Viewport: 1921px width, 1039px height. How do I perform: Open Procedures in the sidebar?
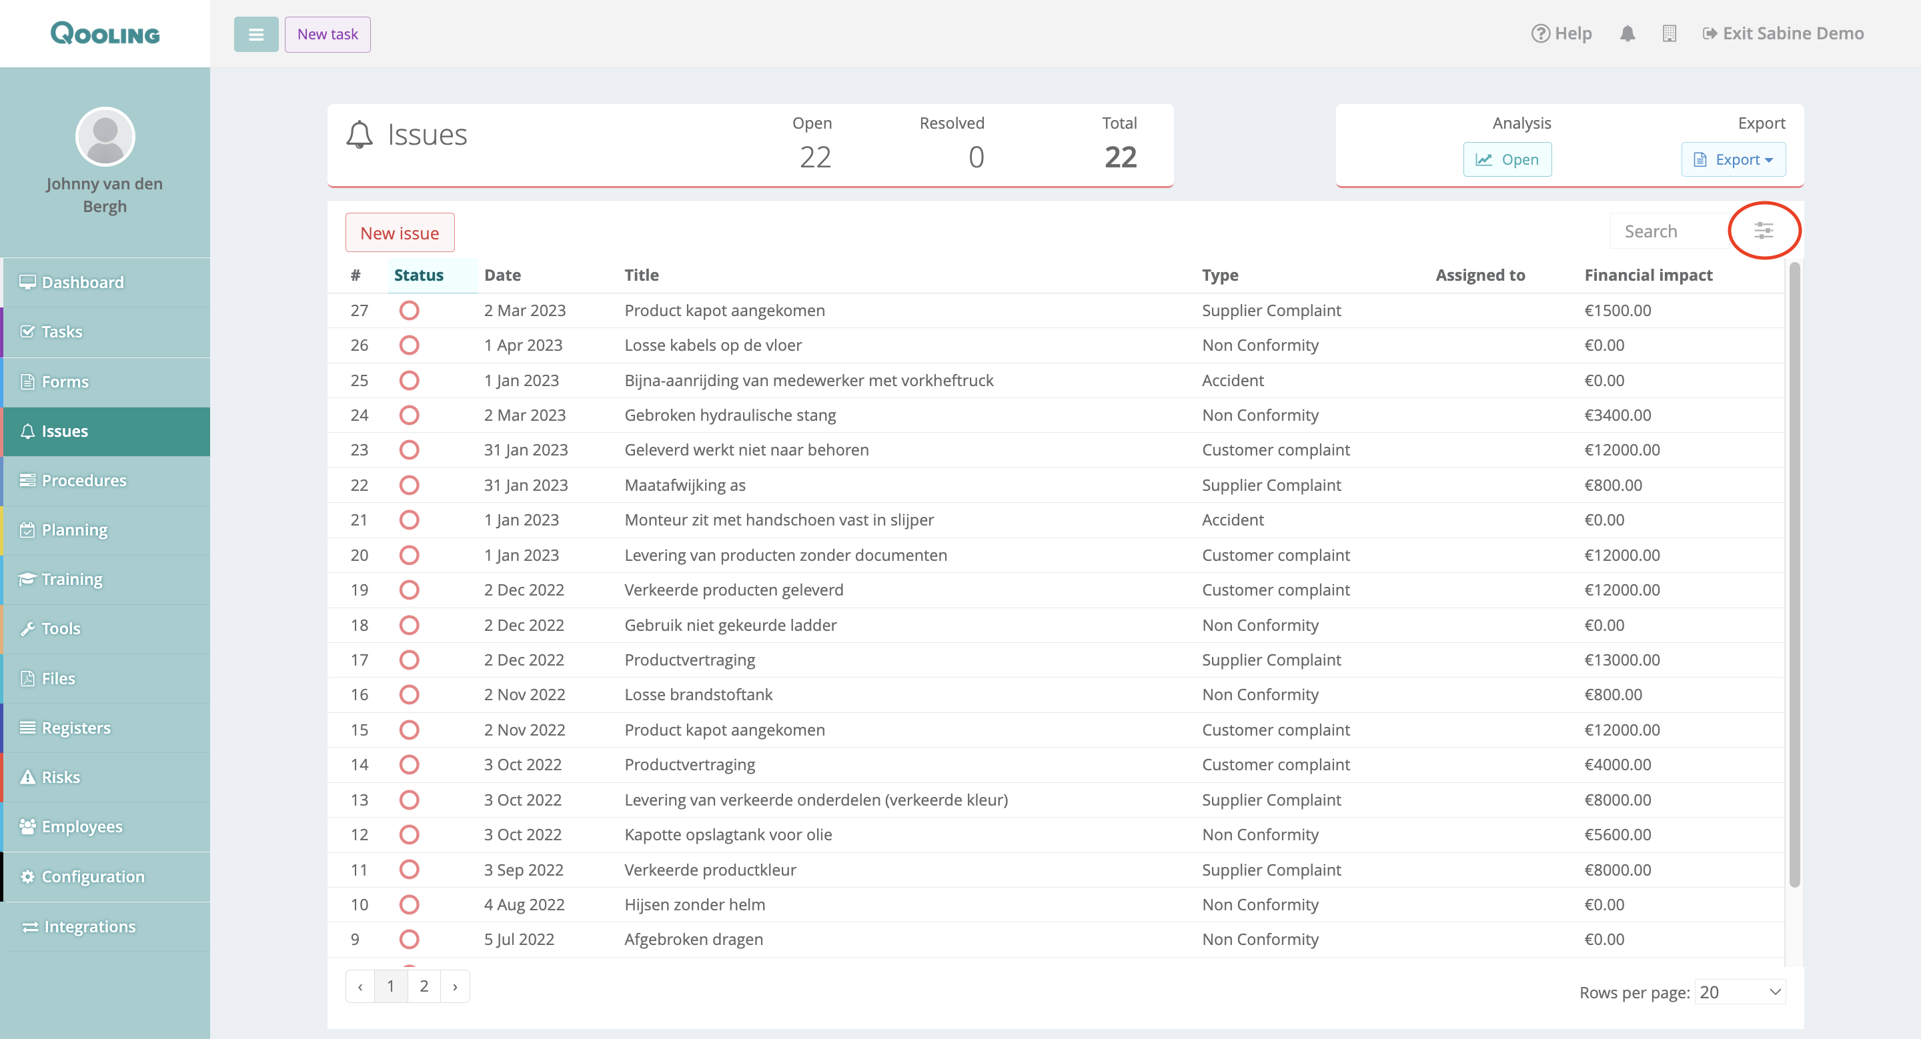click(83, 480)
